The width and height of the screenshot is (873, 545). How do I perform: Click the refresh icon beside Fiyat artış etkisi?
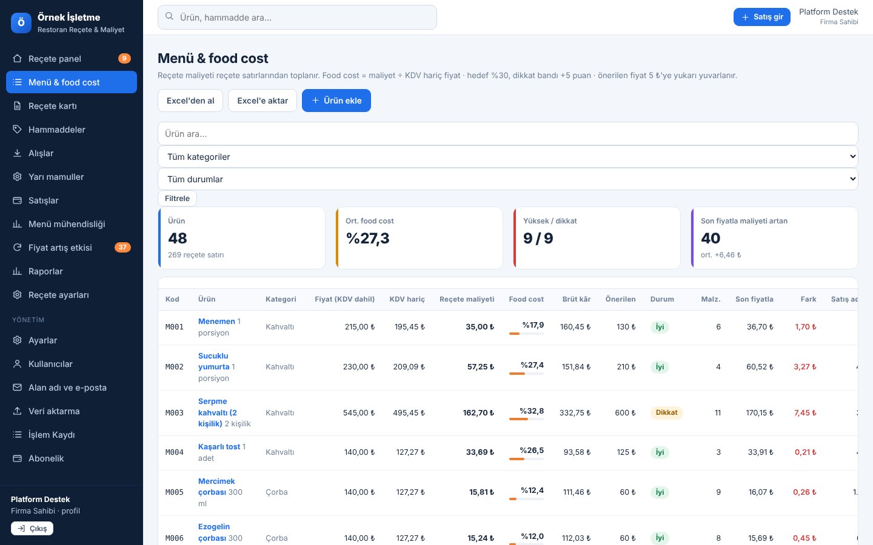[x=17, y=248]
